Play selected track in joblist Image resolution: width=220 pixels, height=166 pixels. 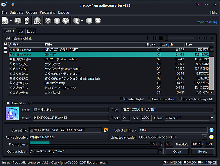pos(148,38)
